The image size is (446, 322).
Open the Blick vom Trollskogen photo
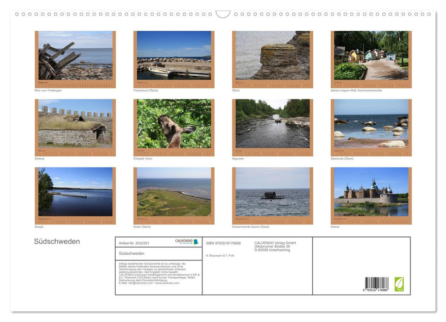coord(75,56)
